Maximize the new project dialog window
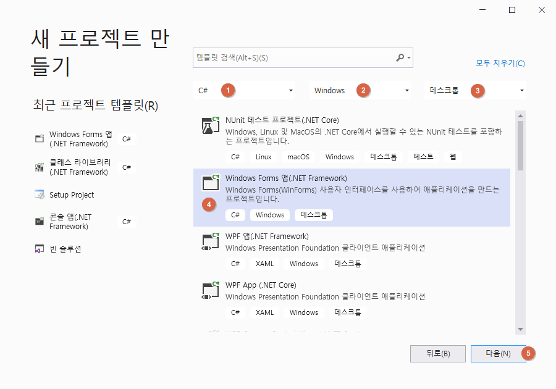Image resolution: width=556 pixels, height=389 pixels. point(512,10)
